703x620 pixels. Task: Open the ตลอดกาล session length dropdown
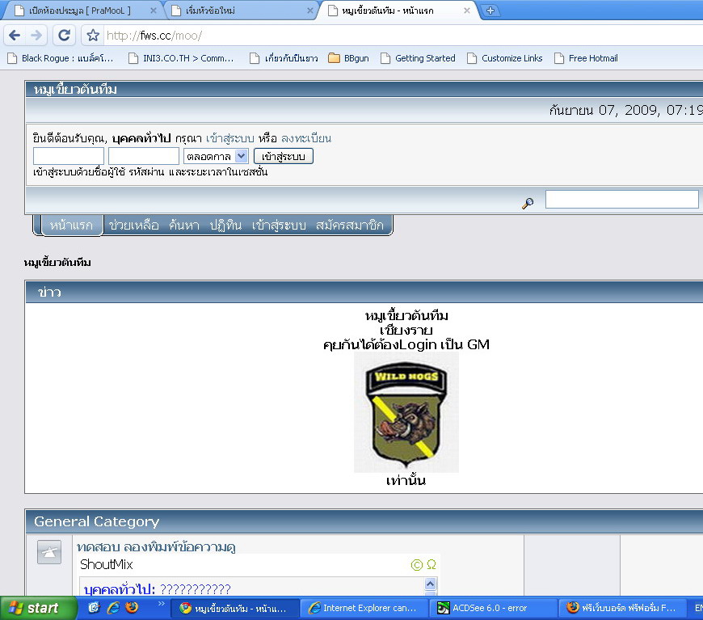[216, 156]
